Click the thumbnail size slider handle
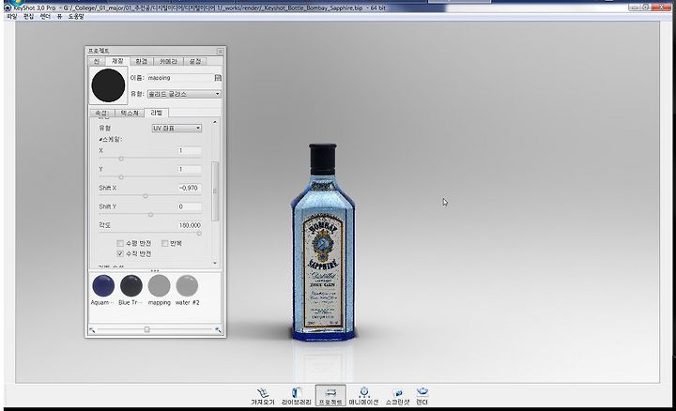The width and height of the screenshot is (676, 411). coord(147,329)
